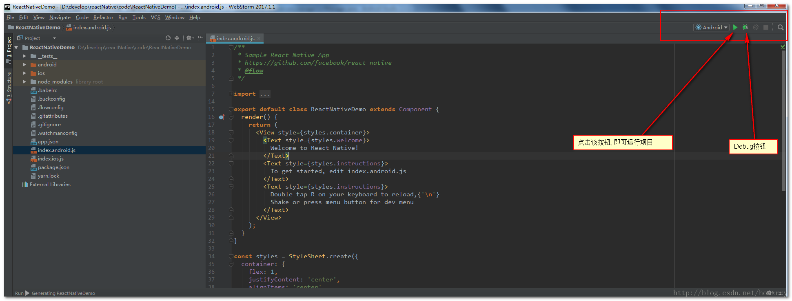
Task: Select .watchmanconfig in the project tree
Action: (58, 133)
